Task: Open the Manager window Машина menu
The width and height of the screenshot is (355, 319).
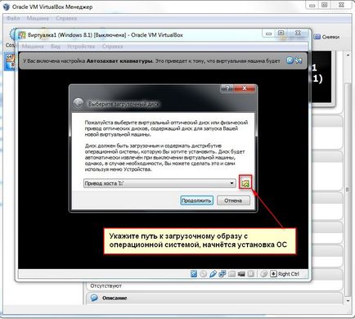Action: click(38, 18)
